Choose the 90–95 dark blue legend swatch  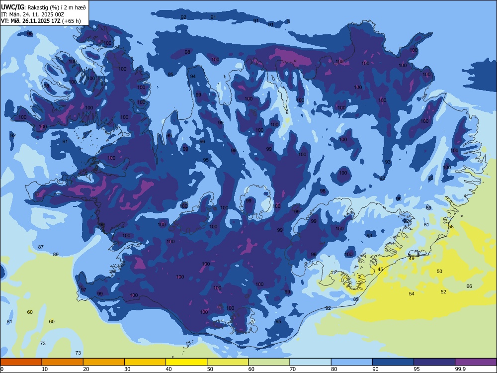[x=393, y=362]
